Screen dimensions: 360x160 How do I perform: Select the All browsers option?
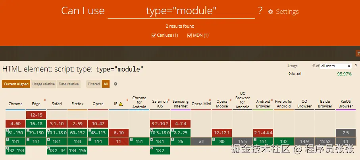(106, 84)
